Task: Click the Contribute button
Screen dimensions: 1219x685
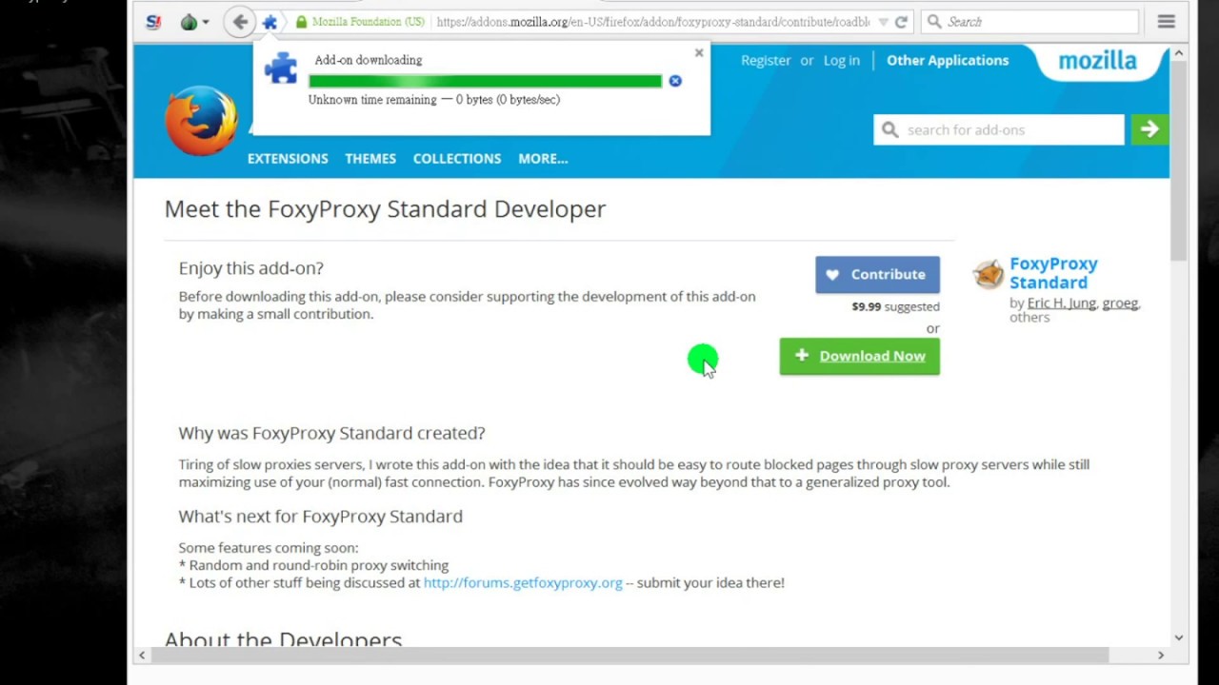Action: [x=877, y=274]
